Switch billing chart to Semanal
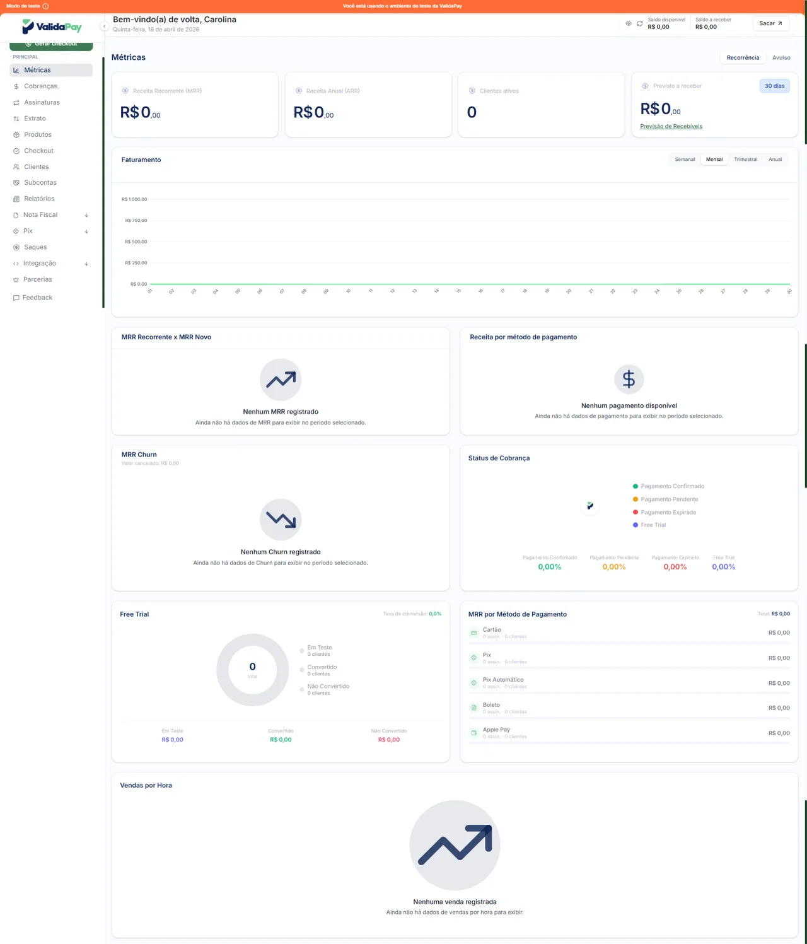Screen dimensions: 807x944 [685, 160]
